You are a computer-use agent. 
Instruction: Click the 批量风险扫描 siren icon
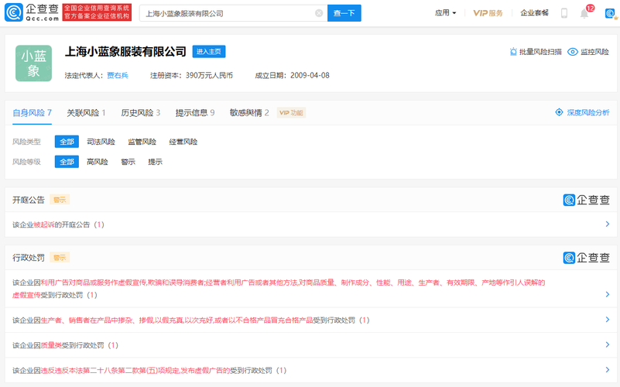[x=513, y=52]
